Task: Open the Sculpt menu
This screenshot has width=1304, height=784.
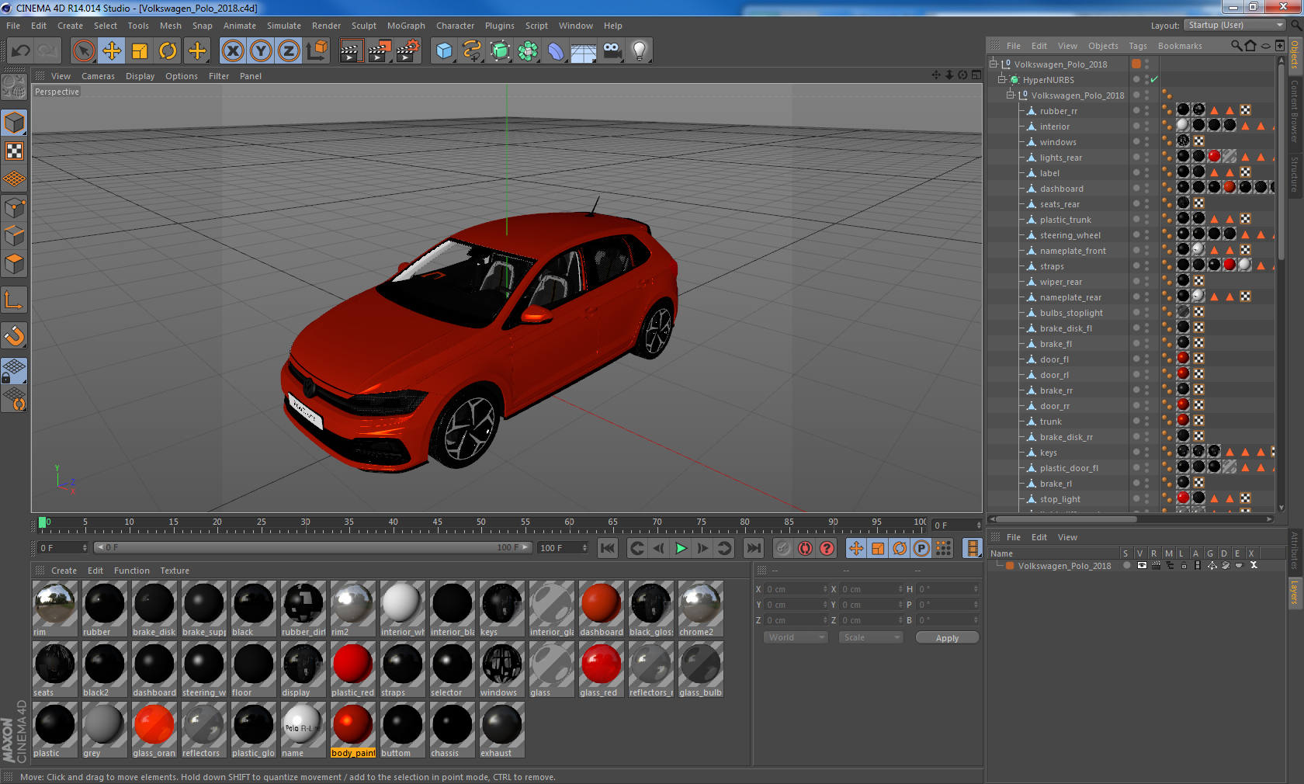Action: [x=363, y=26]
